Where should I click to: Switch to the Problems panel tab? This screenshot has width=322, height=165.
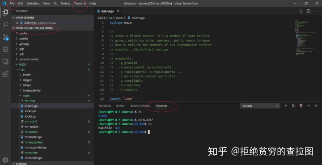(105, 106)
